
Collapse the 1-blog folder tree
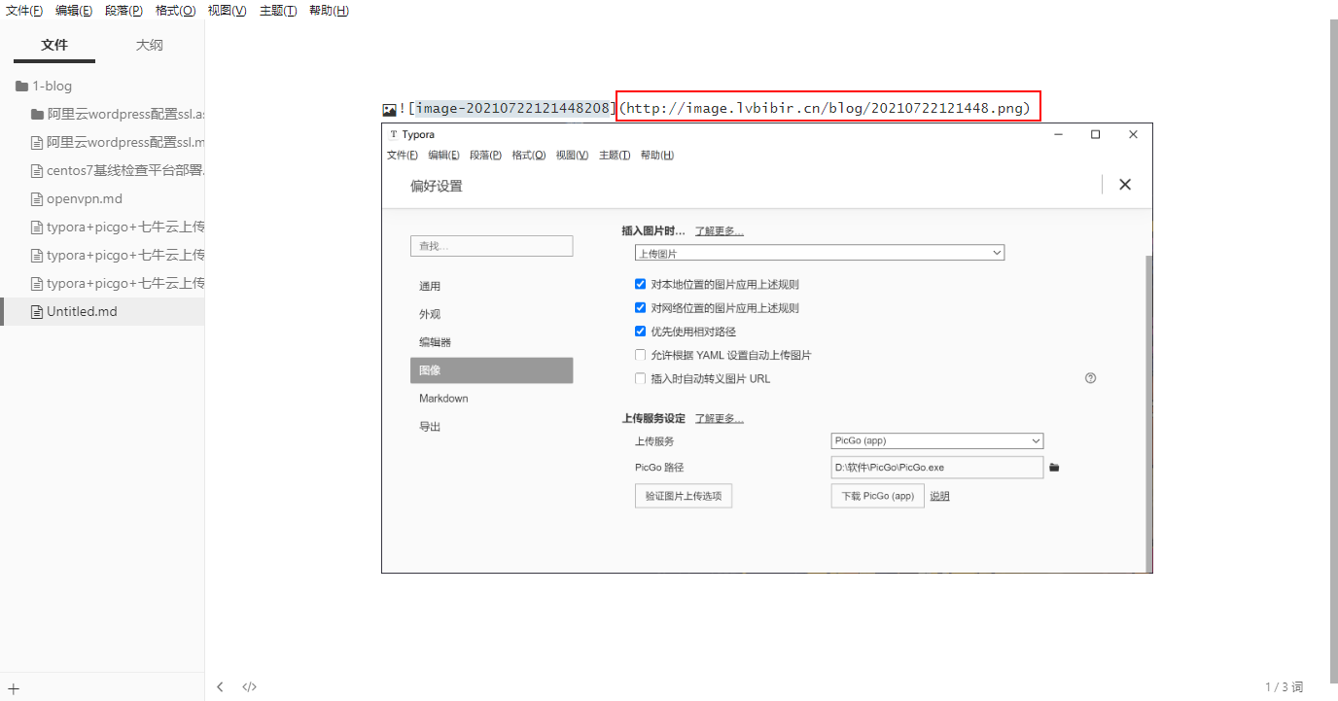click(x=21, y=86)
